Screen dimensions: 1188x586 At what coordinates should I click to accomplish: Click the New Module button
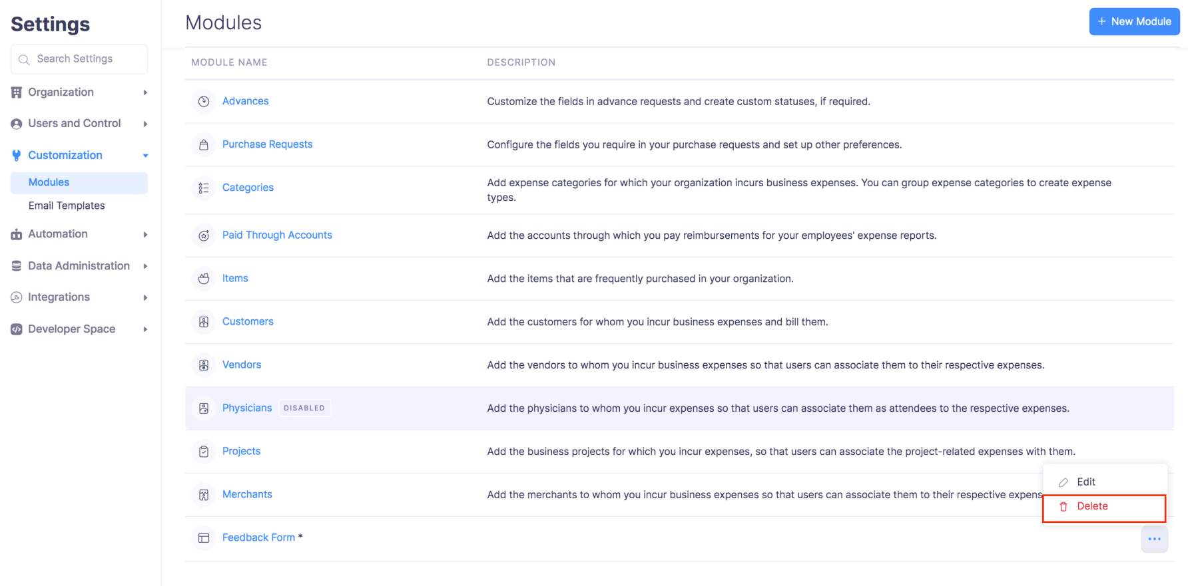[1134, 21]
